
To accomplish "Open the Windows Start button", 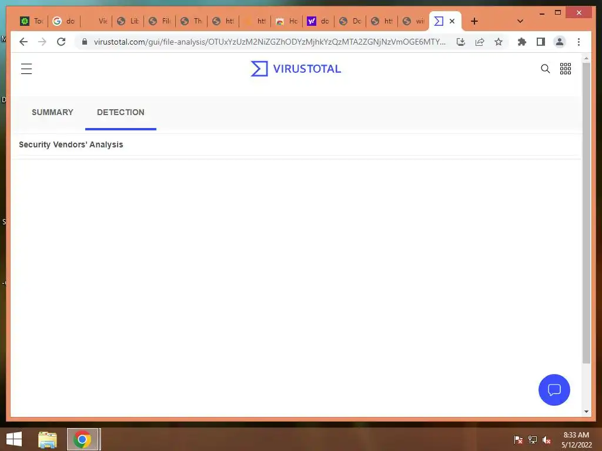I will [x=14, y=439].
